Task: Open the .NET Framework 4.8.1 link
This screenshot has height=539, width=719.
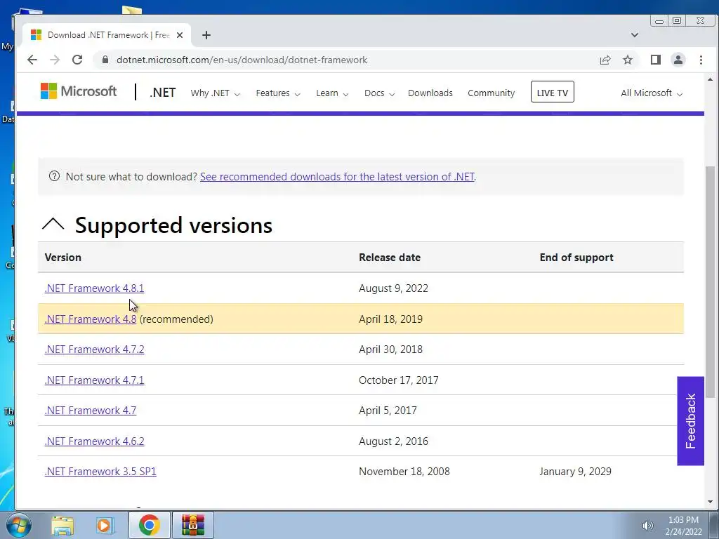Action: 95,288
